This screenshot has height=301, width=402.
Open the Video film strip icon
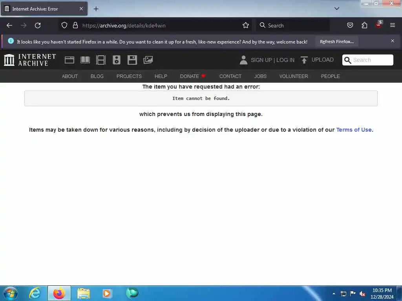click(x=101, y=60)
